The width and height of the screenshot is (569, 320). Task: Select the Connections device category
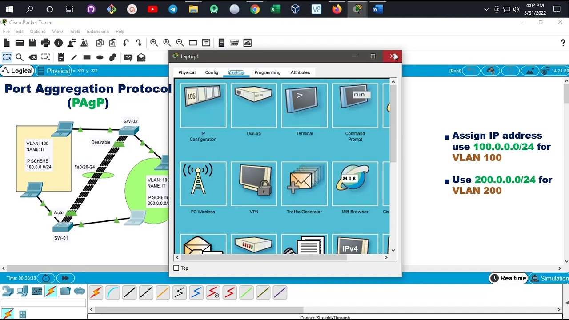pyautogui.click(x=51, y=291)
